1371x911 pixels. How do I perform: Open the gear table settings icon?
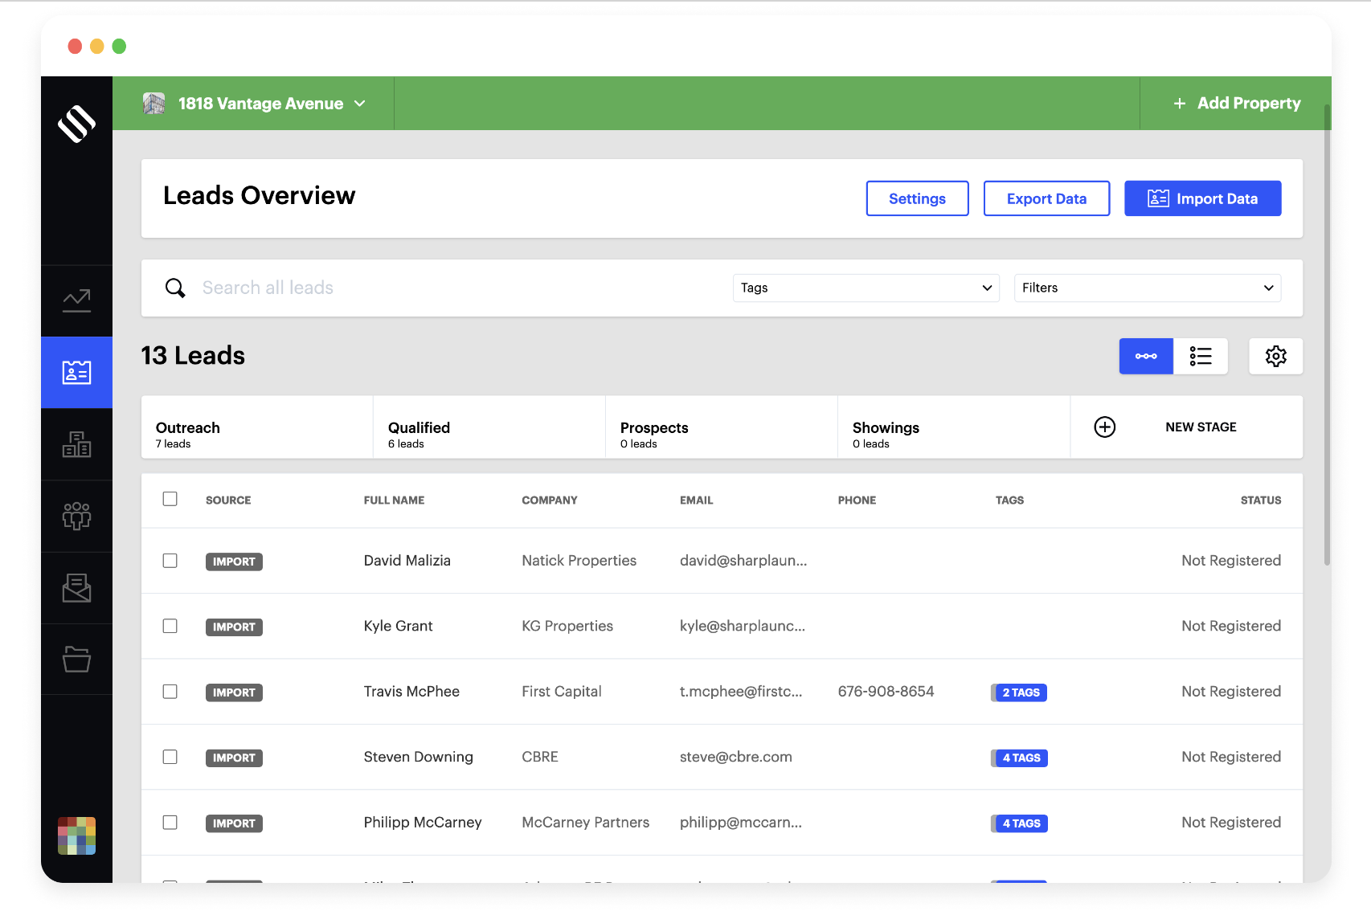coord(1275,356)
